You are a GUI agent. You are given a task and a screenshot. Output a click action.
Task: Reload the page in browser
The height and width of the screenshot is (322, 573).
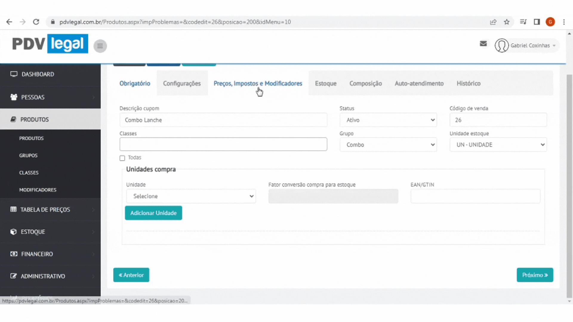(36, 22)
